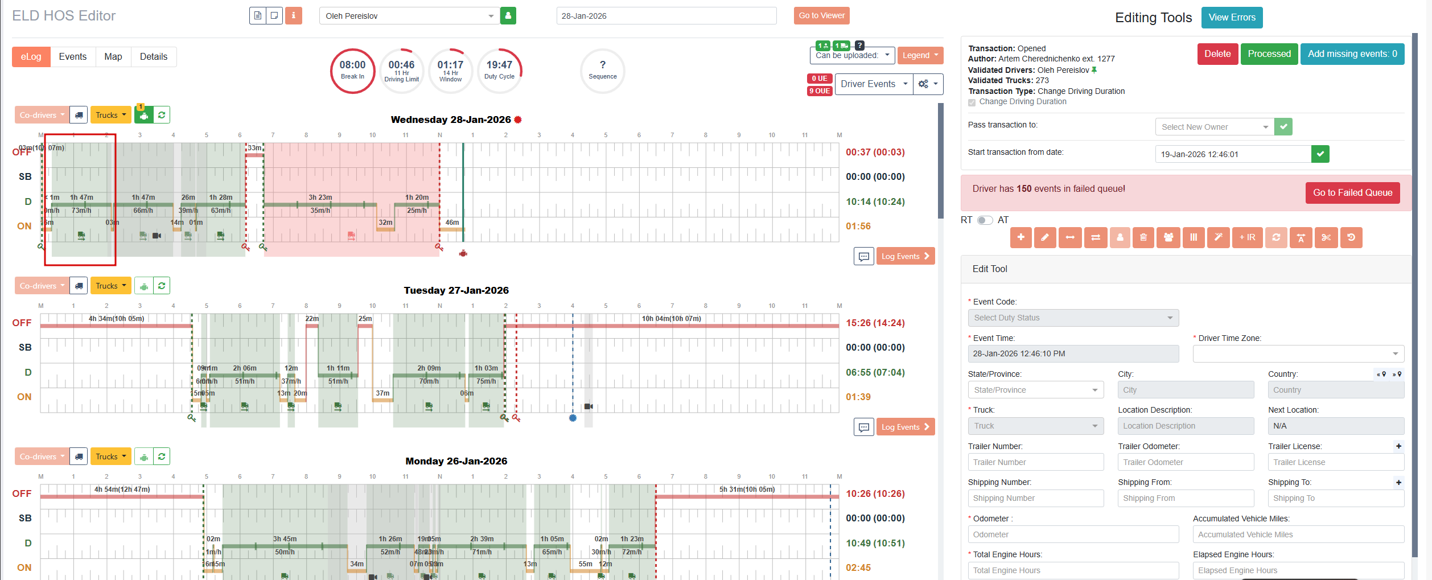Image resolution: width=1432 pixels, height=580 pixels.
Task: Click the View Errors button
Action: [1232, 18]
